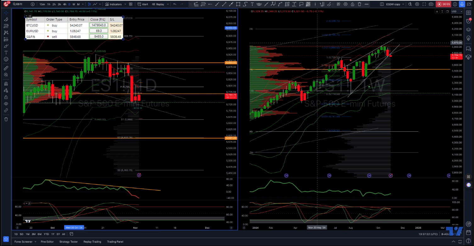The height and width of the screenshot is (246, 474).
Task: Switch to the 1h timeframe
Action: coord(49,4)
